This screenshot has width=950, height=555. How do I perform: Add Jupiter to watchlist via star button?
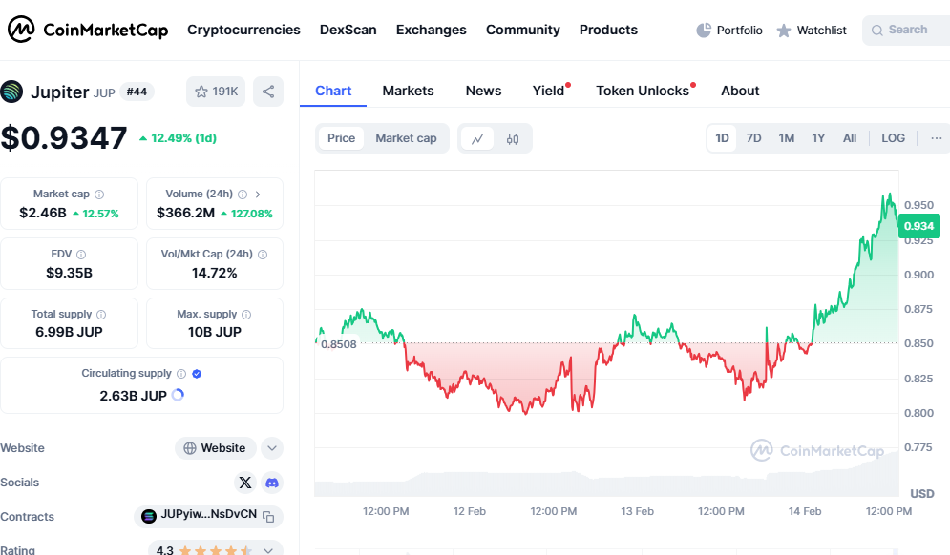pos(216,92)
